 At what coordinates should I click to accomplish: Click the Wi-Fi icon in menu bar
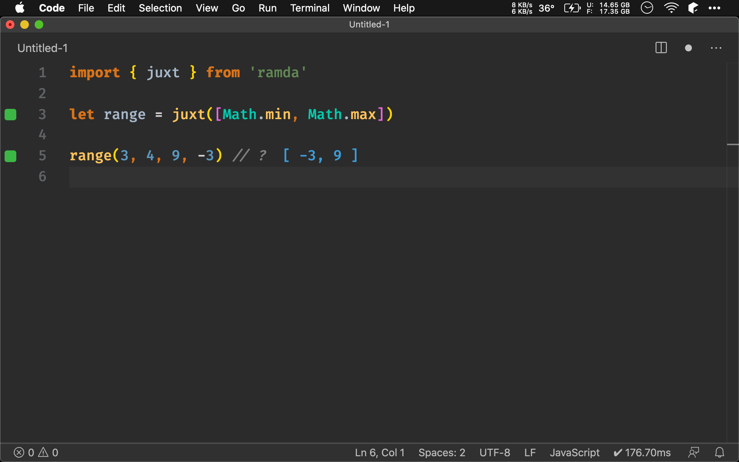671,8
